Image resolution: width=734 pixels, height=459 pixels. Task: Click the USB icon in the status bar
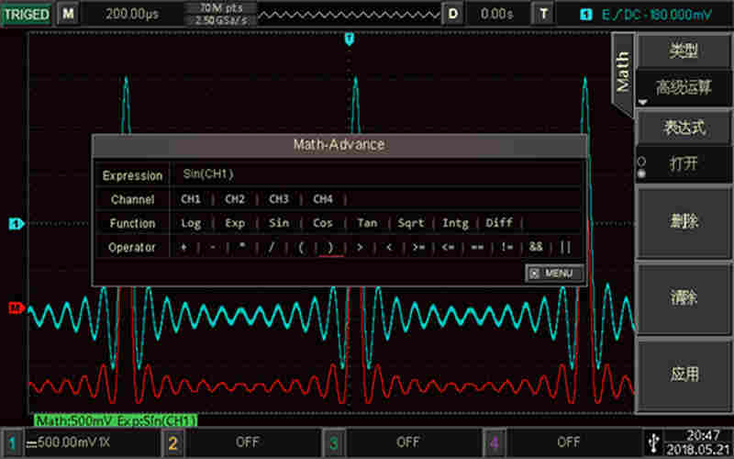click(652, 441)
